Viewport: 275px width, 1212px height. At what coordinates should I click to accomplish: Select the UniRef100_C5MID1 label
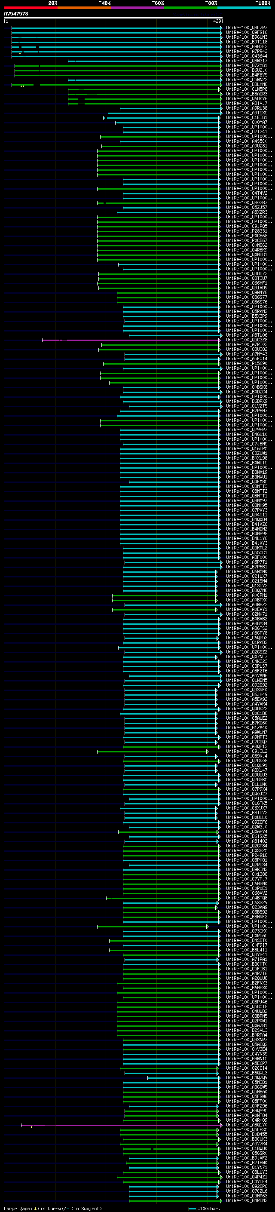[x=246, y=1082]
